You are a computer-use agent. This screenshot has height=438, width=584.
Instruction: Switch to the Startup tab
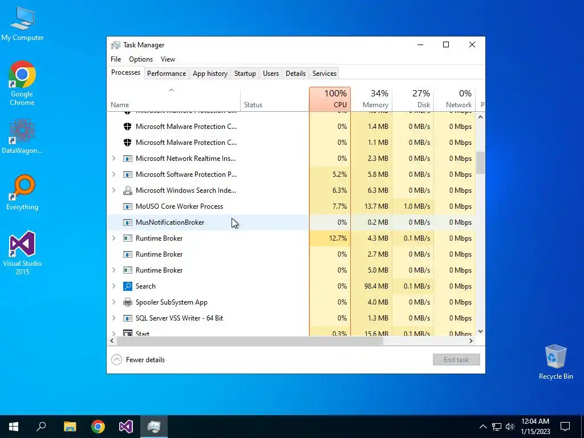245,74
